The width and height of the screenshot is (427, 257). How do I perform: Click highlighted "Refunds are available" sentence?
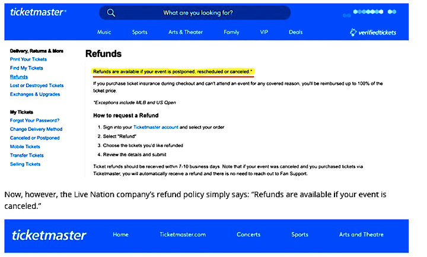pyautogui.click(x=173, y=71)
